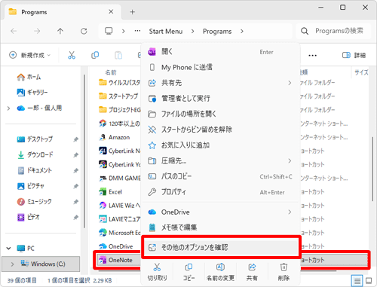Select the OneNote shortcut row
This screenshot has height=287, width=377.
tap(232, 260)
